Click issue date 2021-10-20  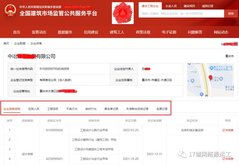[x=131, y=159]
